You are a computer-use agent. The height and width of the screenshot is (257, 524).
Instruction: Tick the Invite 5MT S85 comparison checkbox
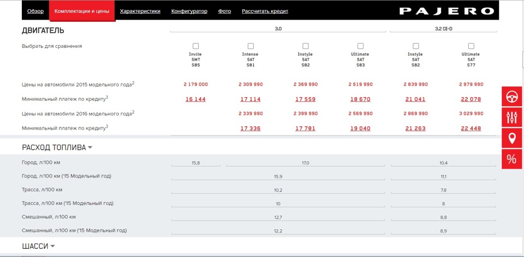tap(195, 46)
